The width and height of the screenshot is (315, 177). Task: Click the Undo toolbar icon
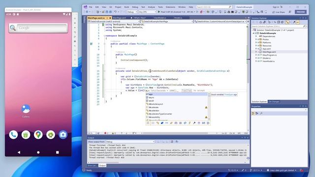click(x=116, y=12)
